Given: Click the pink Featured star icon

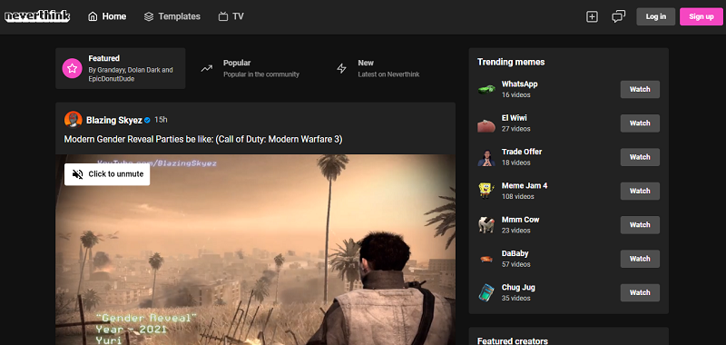Looking at the screenshot, I should (x=73, y=68).
